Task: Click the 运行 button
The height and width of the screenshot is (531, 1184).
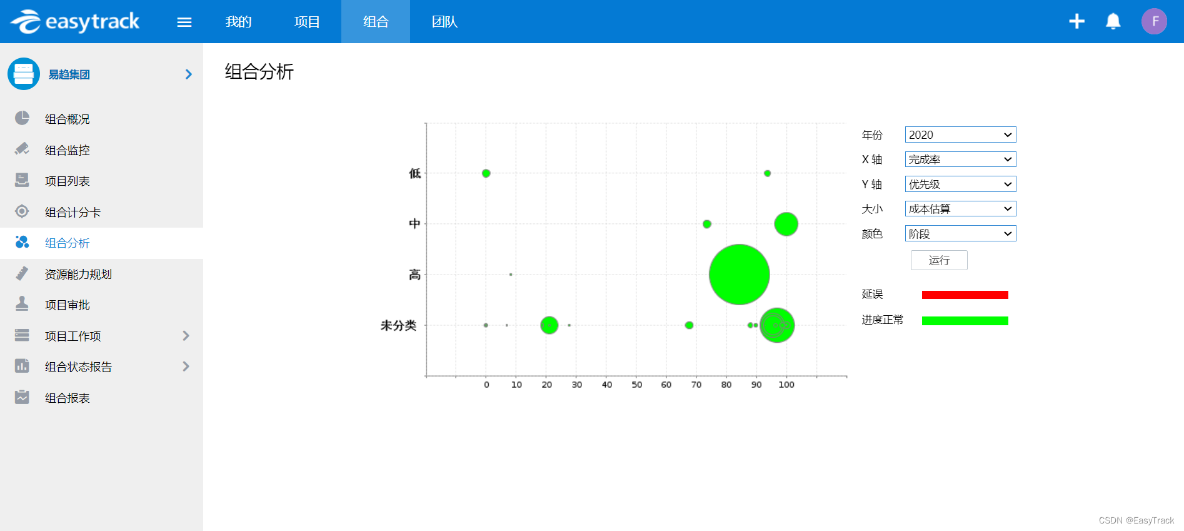Action: [939, 260]
